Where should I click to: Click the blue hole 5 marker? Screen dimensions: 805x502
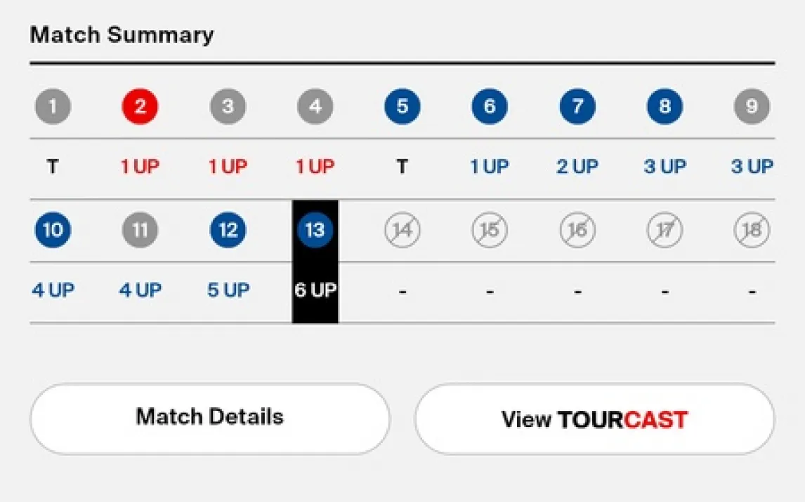pos(402,107)
